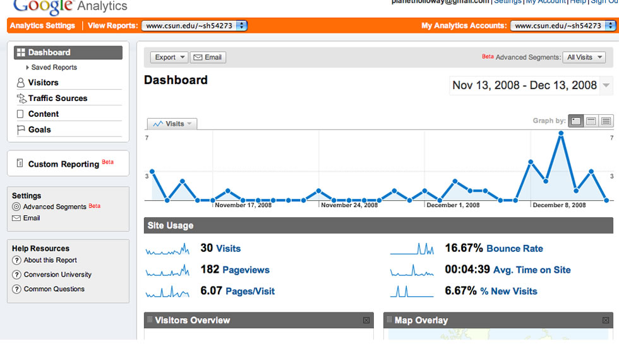Open the My Analytics Accounts dropdown
The image size is (619, 346).
[563, 26]
